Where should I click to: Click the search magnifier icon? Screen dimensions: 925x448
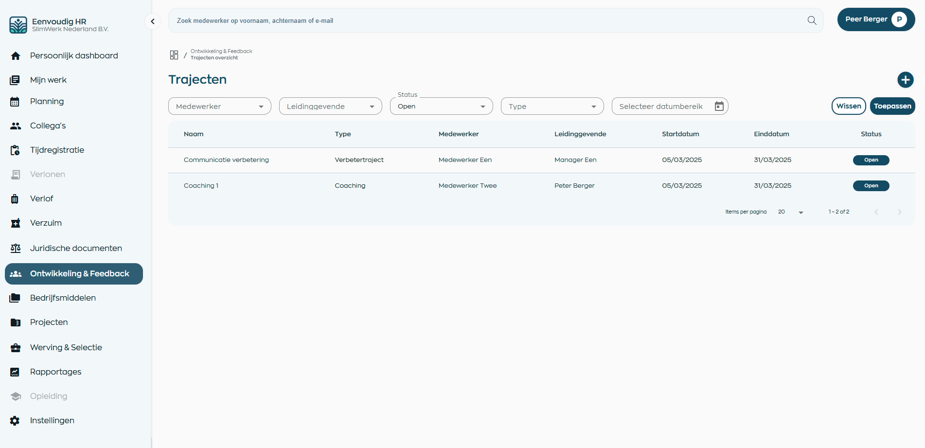pyautogui.click(x=811, y=20)
